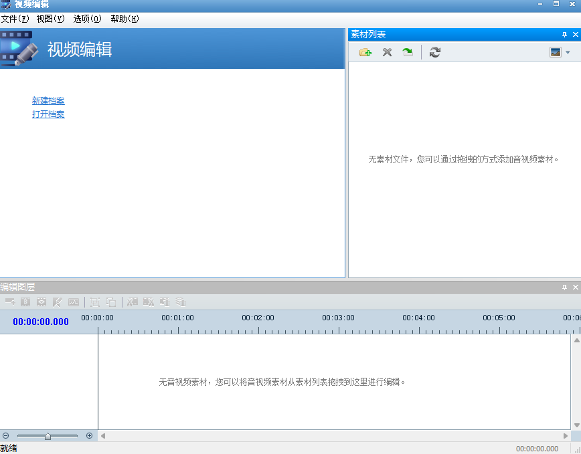Click the 新建档案 link

click(48, 101)
